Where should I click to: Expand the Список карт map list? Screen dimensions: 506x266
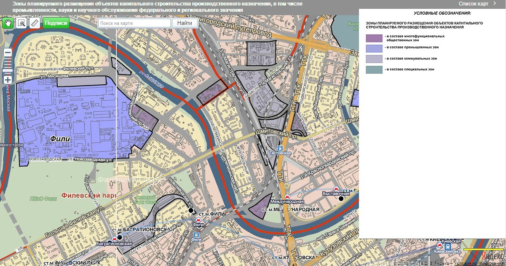(x=474, y=4)
